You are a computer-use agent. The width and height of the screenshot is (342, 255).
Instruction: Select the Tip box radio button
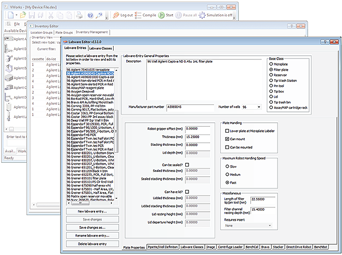[271, 91]
